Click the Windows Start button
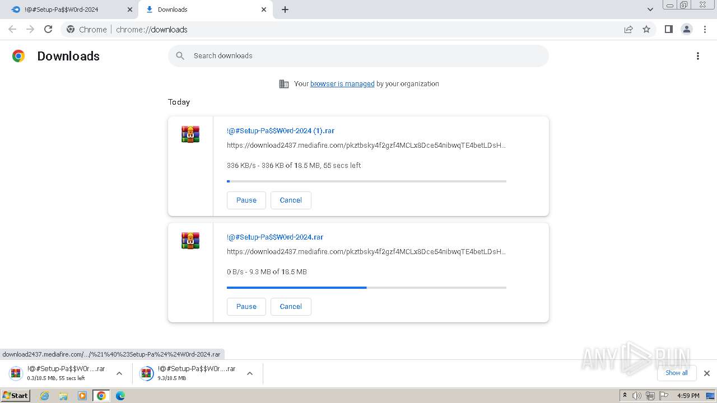Screen dimensions: 717x403 pos(15,396)
